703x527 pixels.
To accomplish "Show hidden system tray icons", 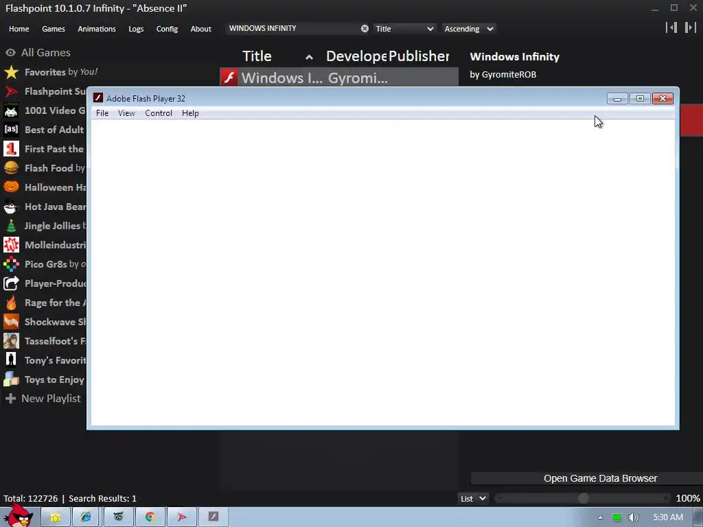I will coord(600,517).
